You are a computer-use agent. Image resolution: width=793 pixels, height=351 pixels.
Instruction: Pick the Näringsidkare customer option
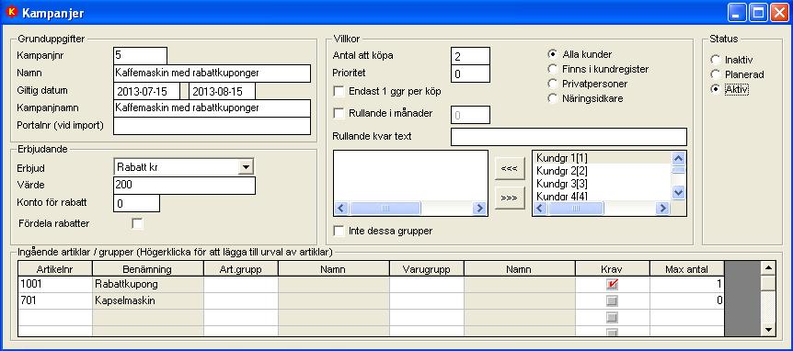pos(553,98)
